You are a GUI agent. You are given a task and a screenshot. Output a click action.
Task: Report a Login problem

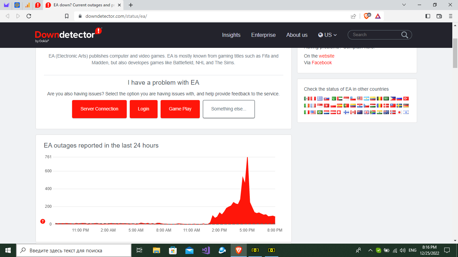click(144, 109)
